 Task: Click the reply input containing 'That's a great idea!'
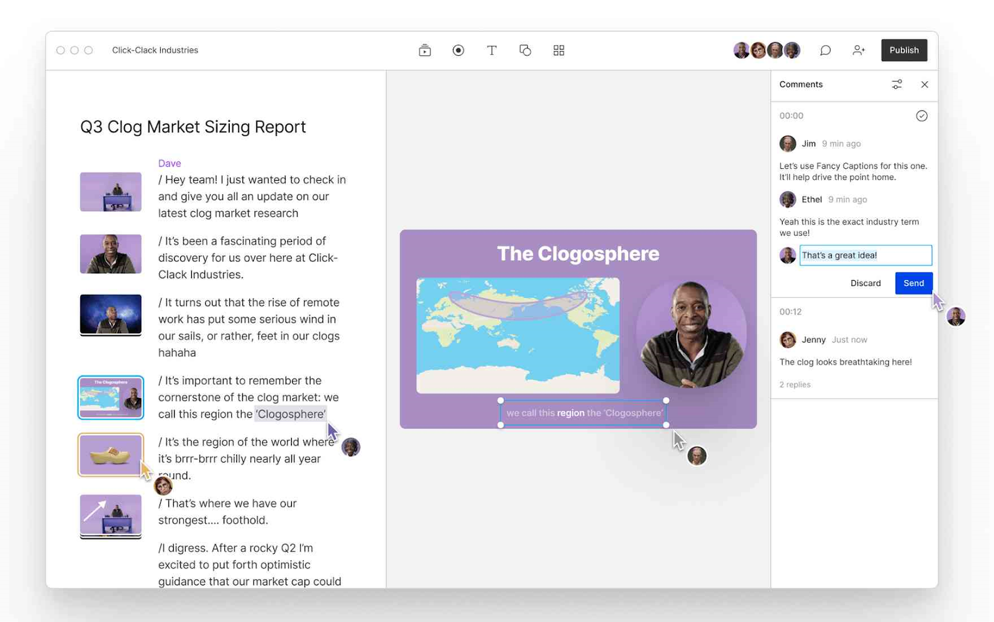coord(865,255)
